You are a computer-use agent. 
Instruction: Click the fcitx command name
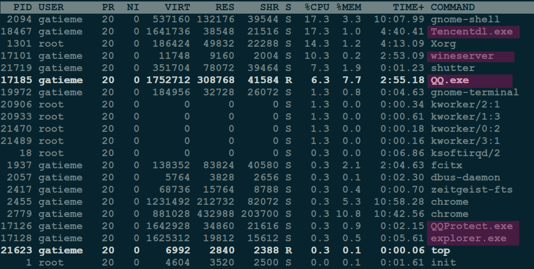point(446,165)
